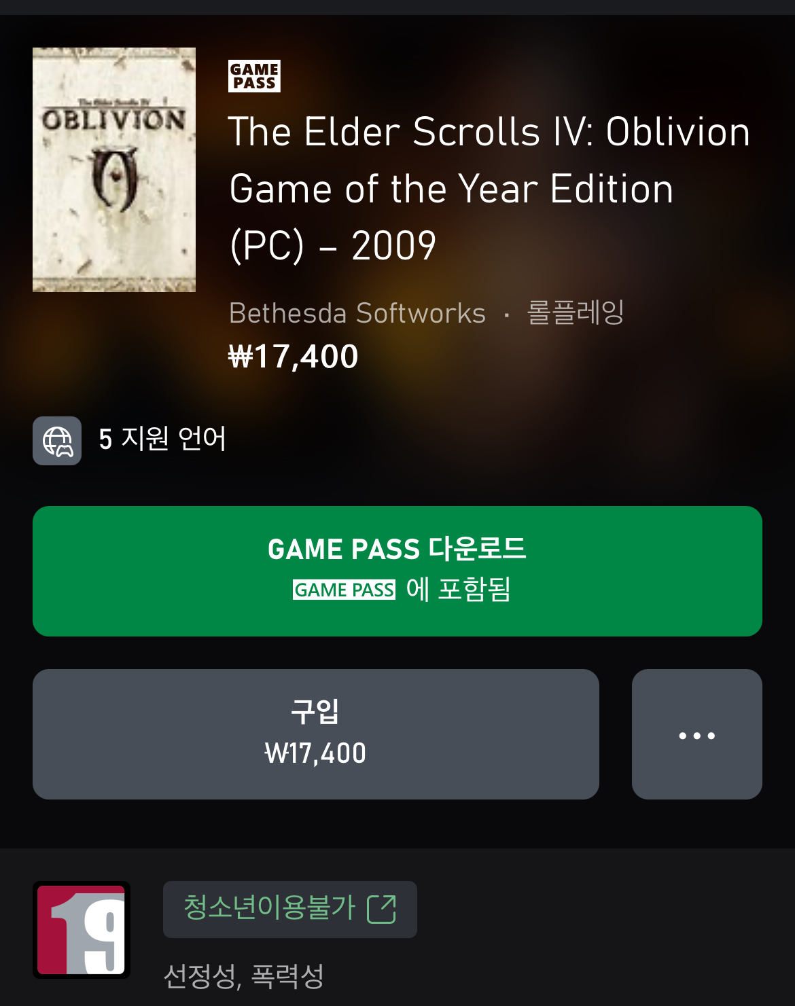The width and height of the screenshot is (795, 1006).
Task: Click the 에 포함됨 included text
Action: point(458,589)
